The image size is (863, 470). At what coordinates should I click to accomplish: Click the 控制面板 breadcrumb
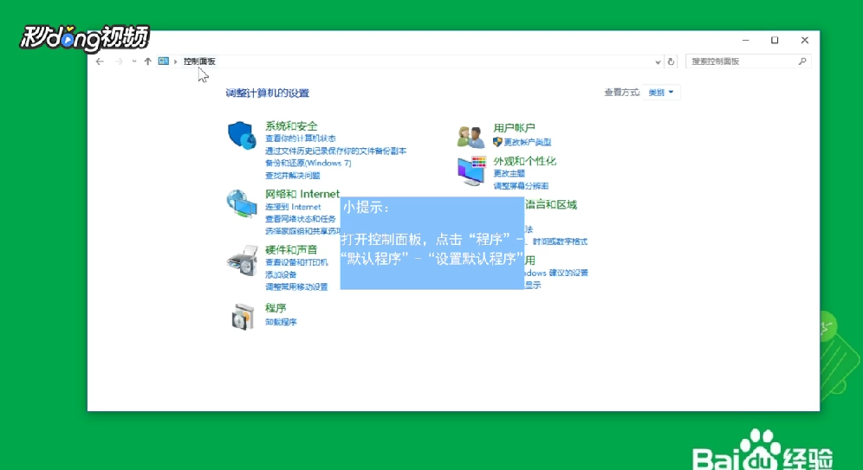tap(199, 61)
